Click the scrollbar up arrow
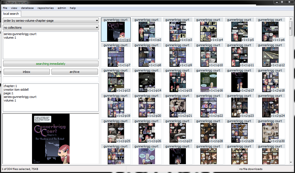 pyautogui.click(x=291, y=19)
